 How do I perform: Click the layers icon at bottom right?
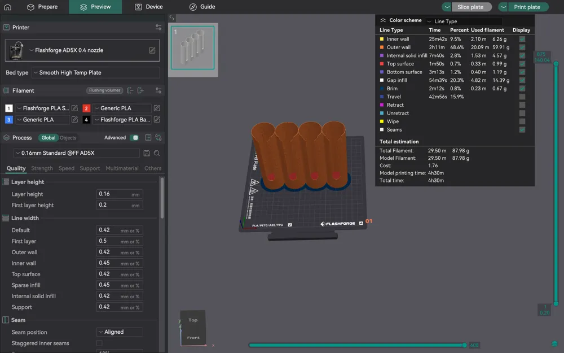point(554,343)
